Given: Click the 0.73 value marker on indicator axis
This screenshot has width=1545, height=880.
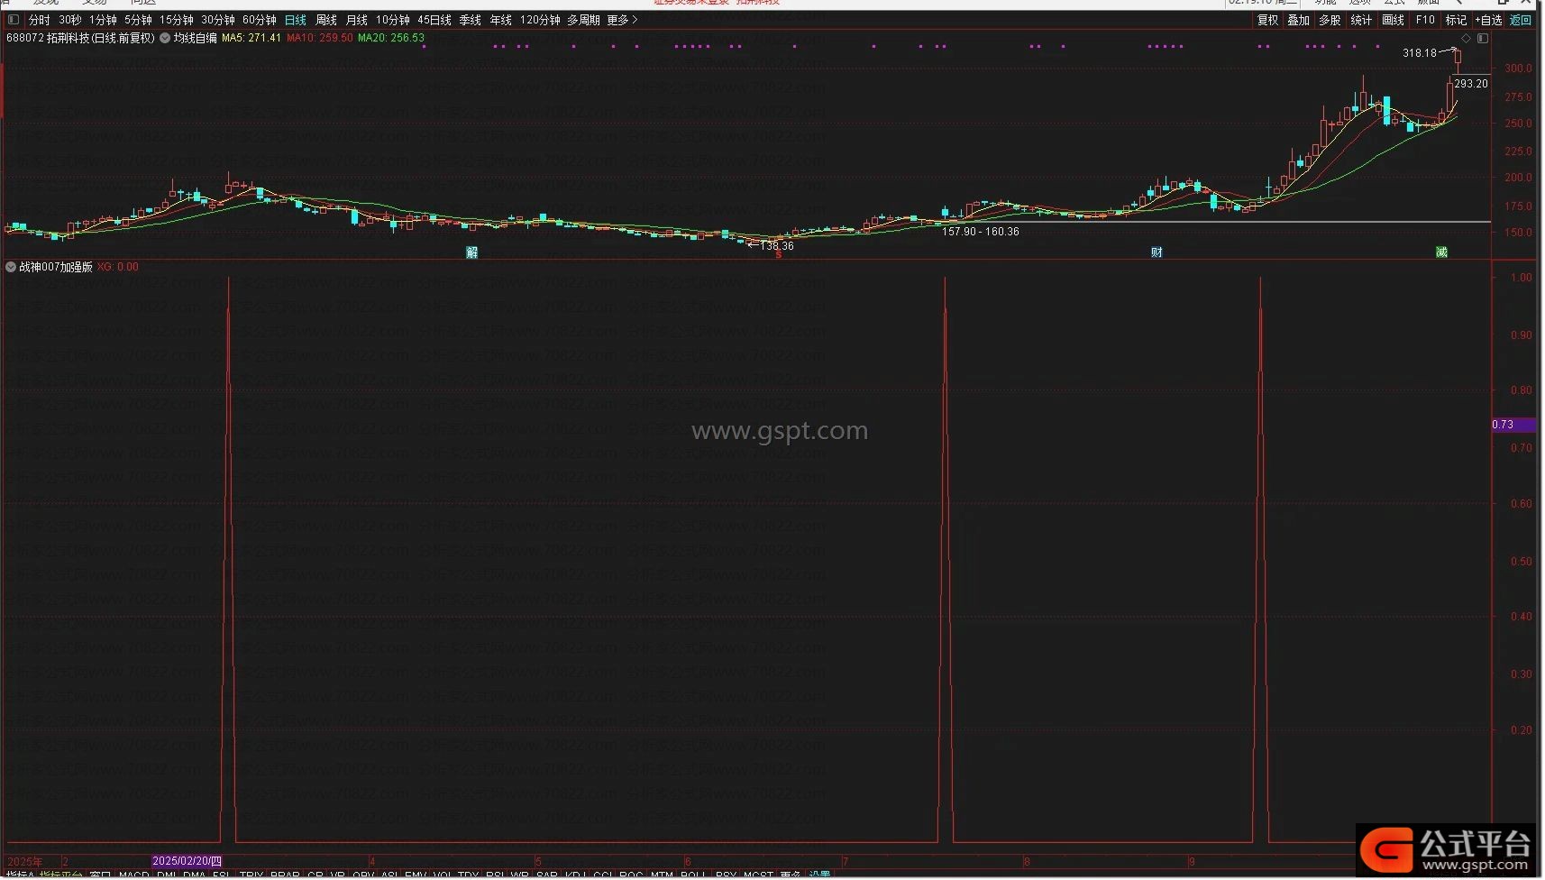Looking at the screenshot, I should 1504,425.
